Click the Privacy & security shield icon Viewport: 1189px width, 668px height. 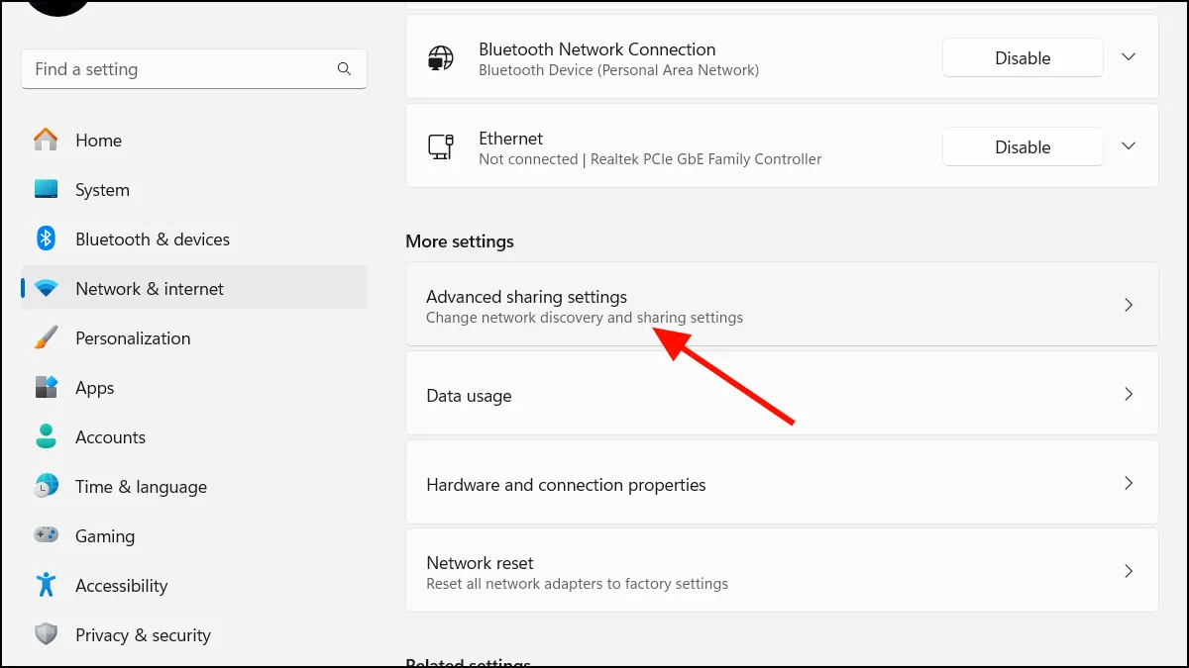(46, 635)
